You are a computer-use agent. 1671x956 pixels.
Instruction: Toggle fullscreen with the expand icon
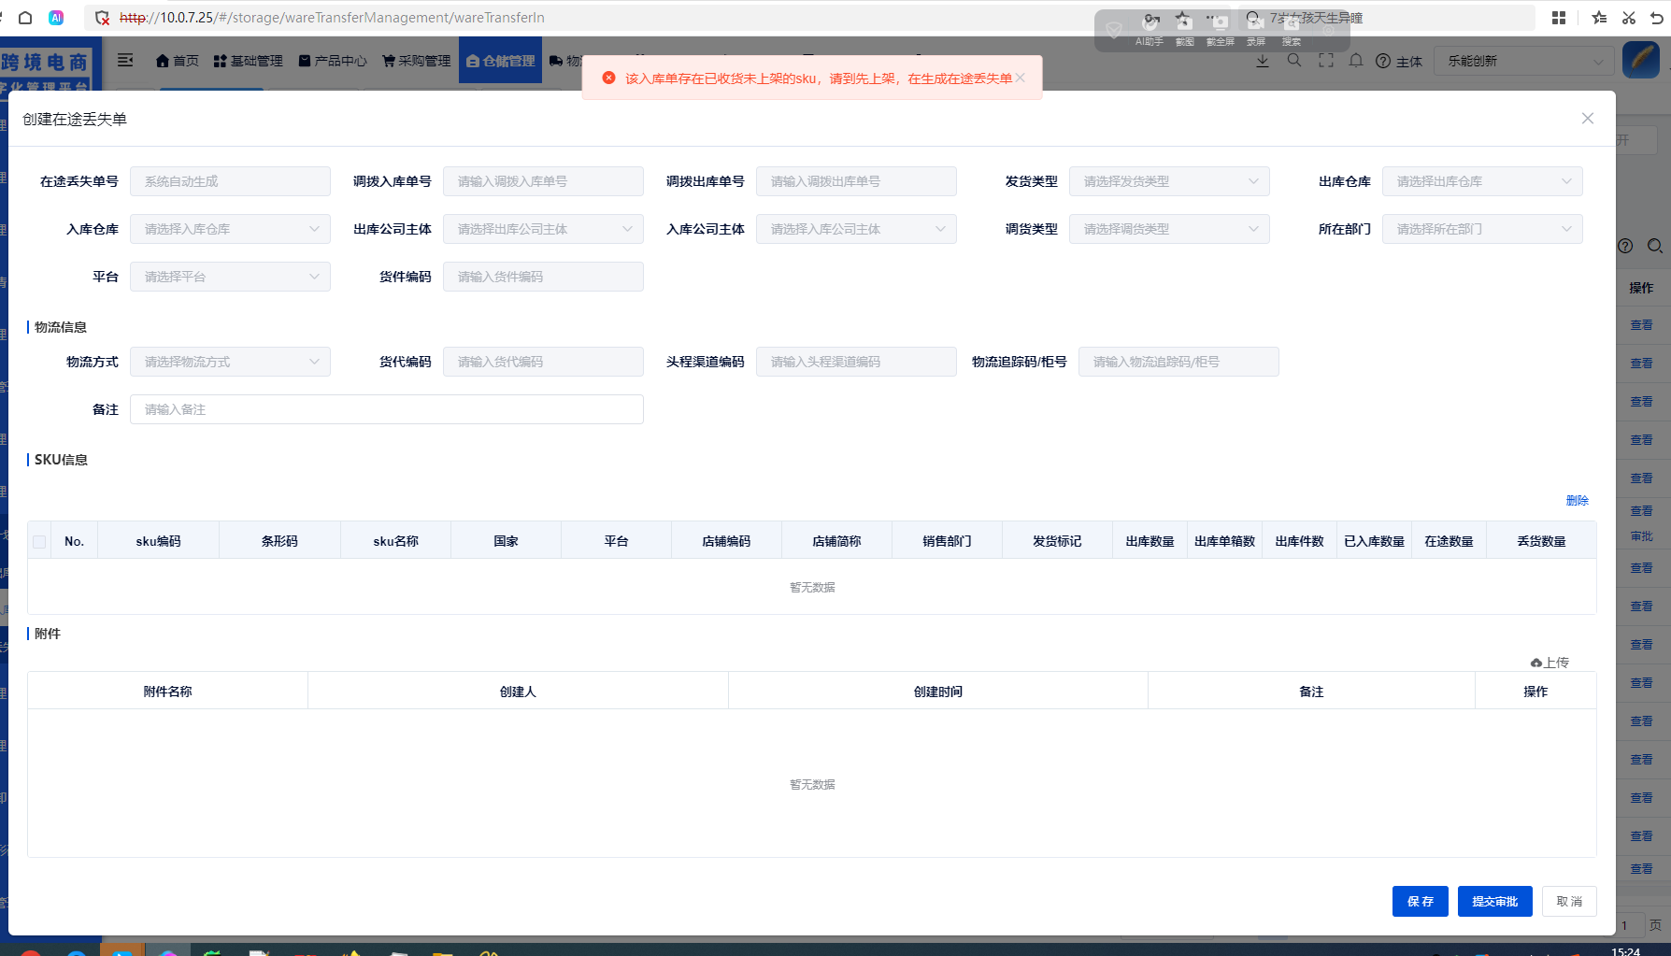tap(1326, 61)
